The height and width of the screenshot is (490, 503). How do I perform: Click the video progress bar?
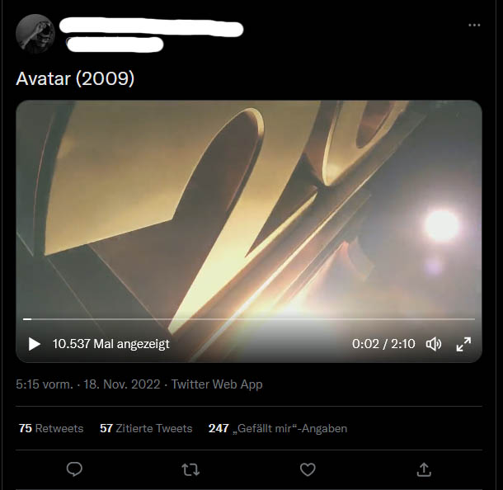(248, 319)
